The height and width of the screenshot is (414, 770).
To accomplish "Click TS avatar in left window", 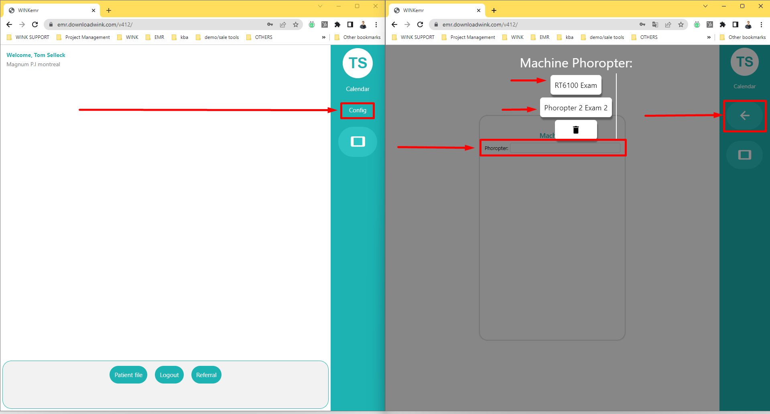I will [358, 63].
